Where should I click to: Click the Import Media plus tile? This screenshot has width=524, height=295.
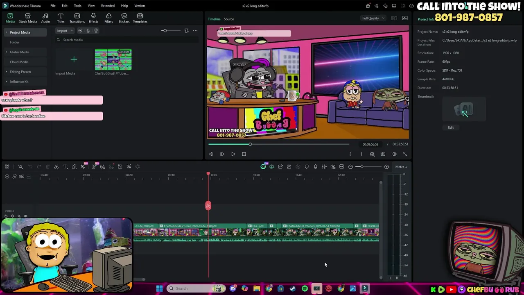74,60
